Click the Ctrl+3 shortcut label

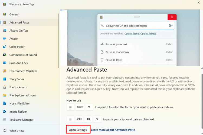(169, 60)
